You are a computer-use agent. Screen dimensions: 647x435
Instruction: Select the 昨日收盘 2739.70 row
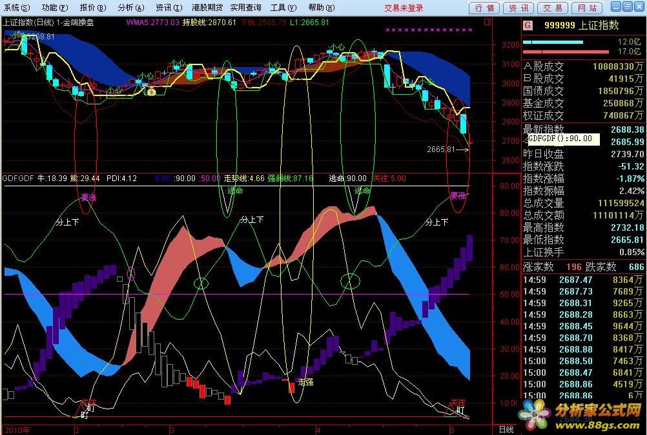pyautogui.click(x=584, y=154)
